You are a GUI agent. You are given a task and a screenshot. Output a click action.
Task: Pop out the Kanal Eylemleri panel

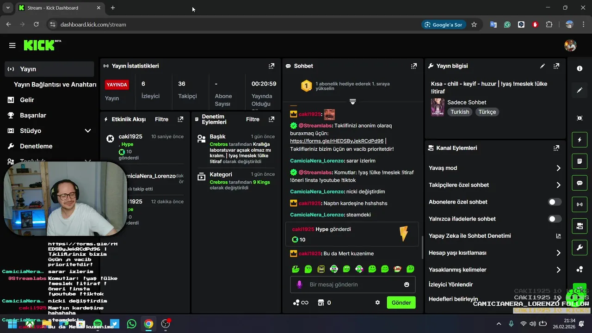pyautogui.click(x=556, y=148)
